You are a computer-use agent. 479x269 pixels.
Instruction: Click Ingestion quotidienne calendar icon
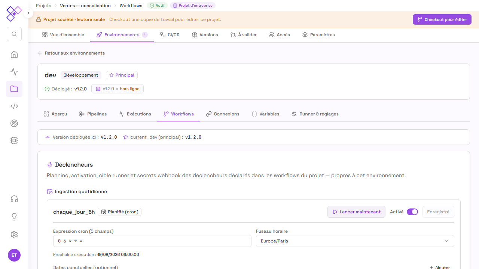point(50,192)
